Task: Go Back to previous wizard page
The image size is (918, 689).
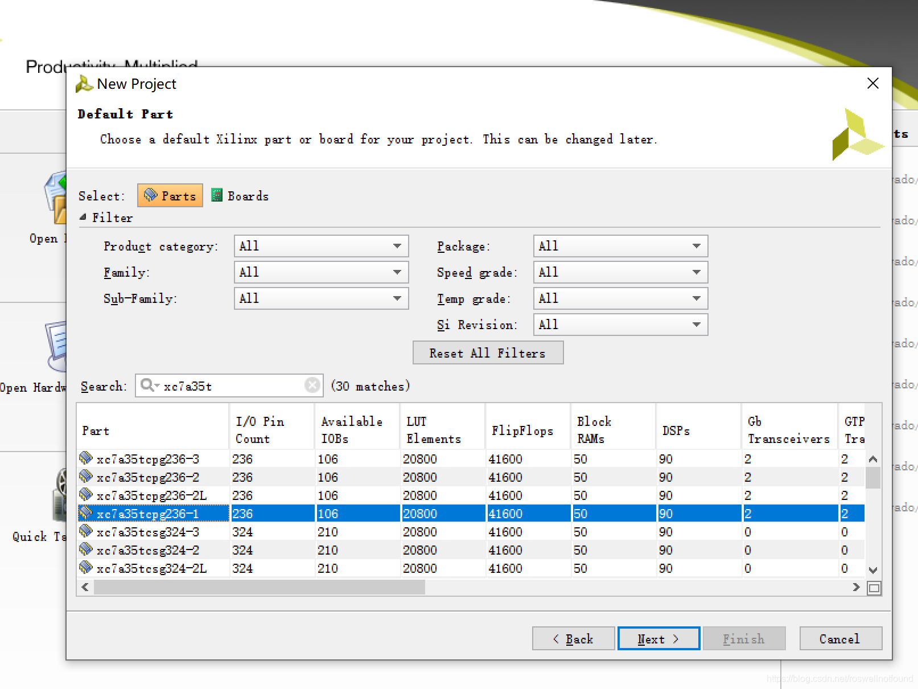Action: pos(573,638)
